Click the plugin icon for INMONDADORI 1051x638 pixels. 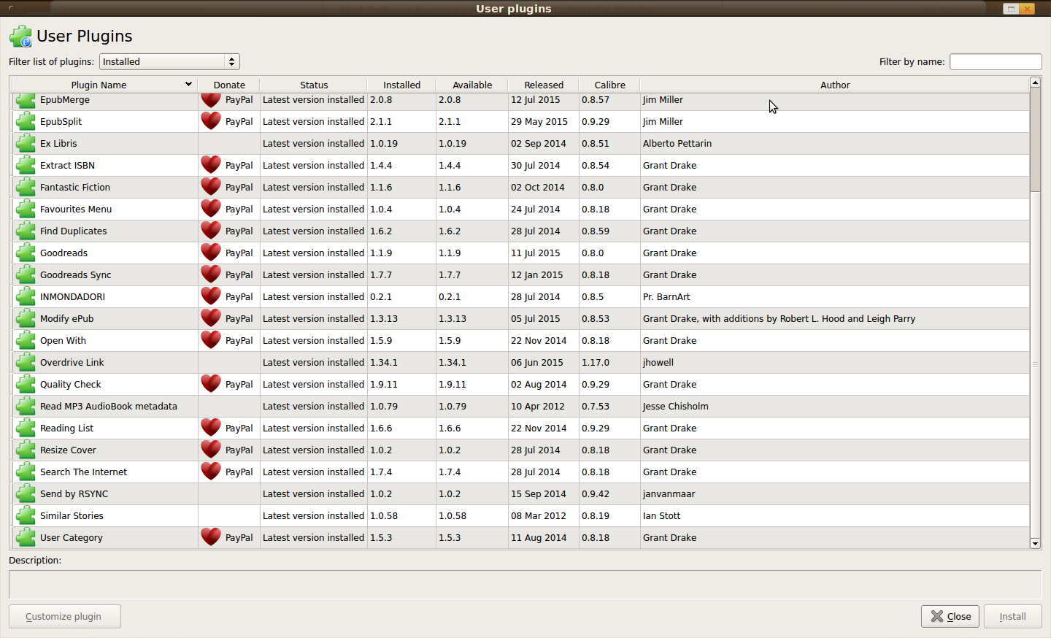(26, 296)
